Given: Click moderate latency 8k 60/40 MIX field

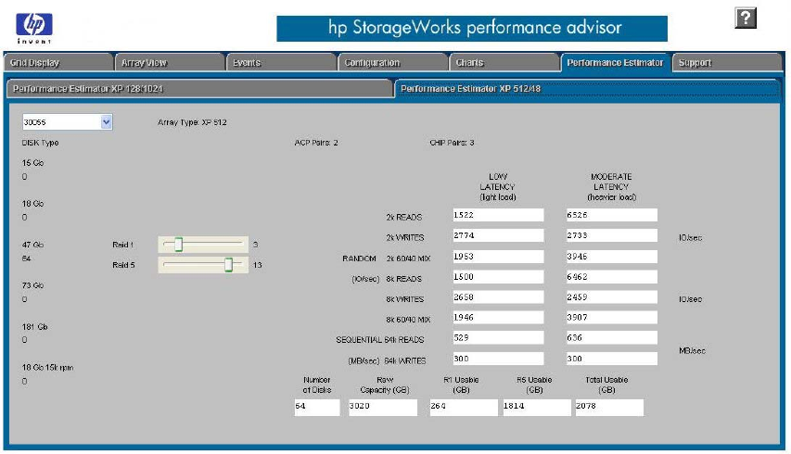Looking at the screenshot, I should click(x=612, y=318).
